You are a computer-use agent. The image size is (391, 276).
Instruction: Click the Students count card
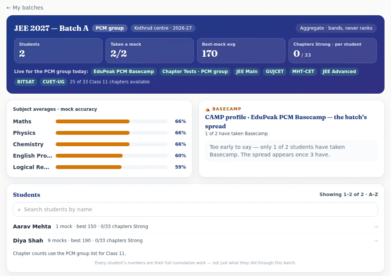[58, 51]
